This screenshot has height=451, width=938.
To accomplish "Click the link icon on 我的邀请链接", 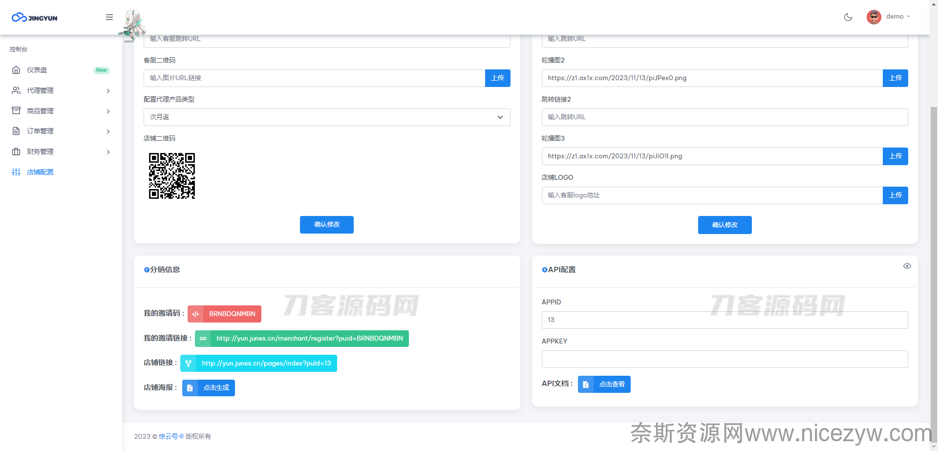I will click(x=203, y=339).
